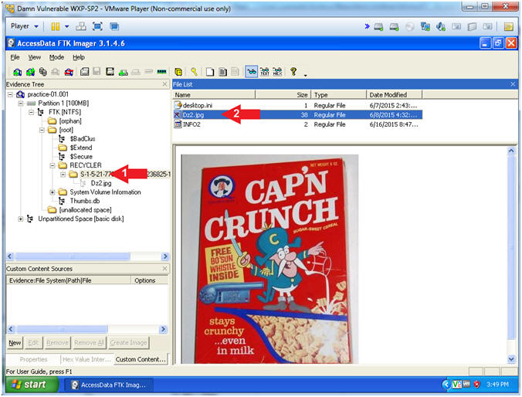This screenshot has width=522, height=397.
Task: Toggle Hex view mode for files
Action: coord(277,72)
